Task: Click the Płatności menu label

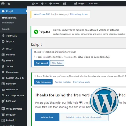Action: point(11,120)
